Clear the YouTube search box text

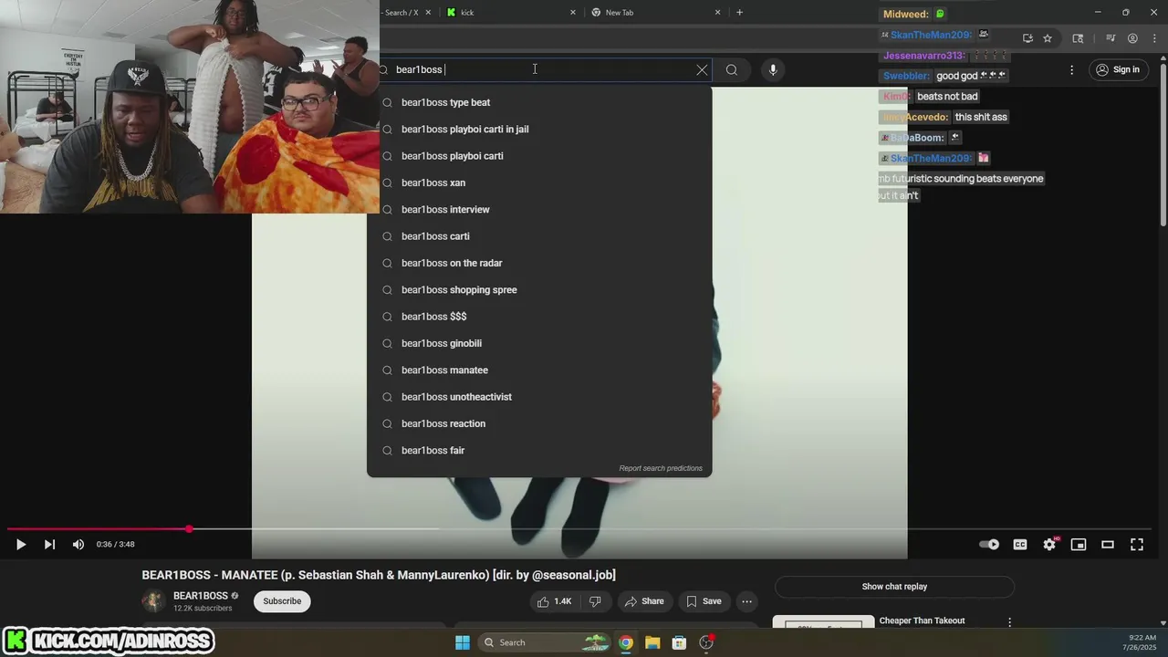click(x=702, y=69)
